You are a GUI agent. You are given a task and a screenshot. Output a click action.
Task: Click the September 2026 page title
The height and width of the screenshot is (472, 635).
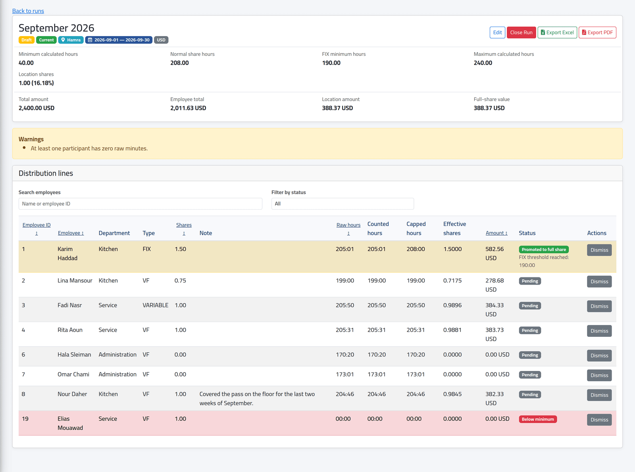click(56, 28)
